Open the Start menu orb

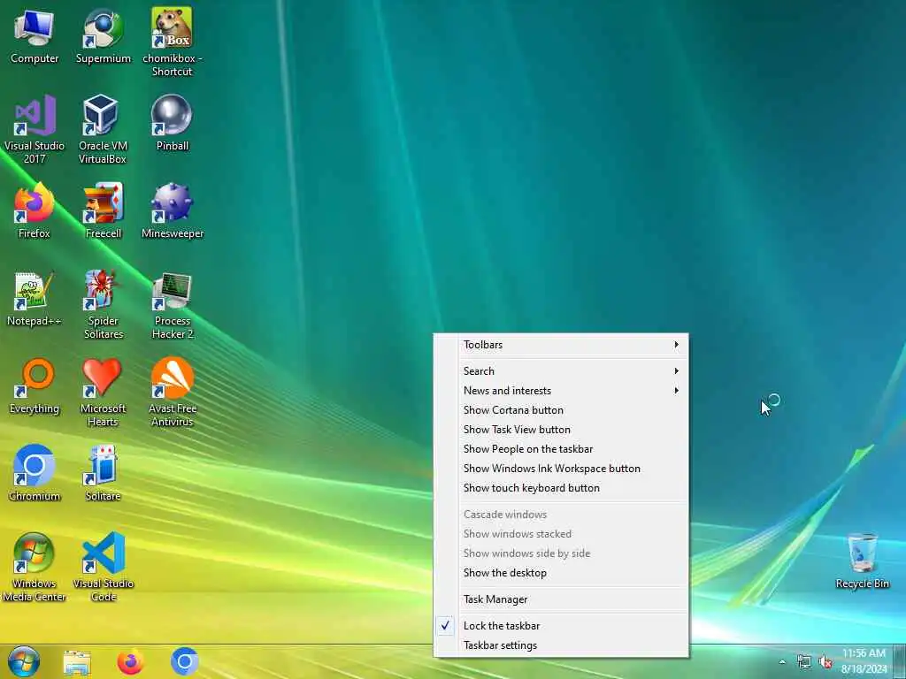pyautogui.click(x=24, y=661)
